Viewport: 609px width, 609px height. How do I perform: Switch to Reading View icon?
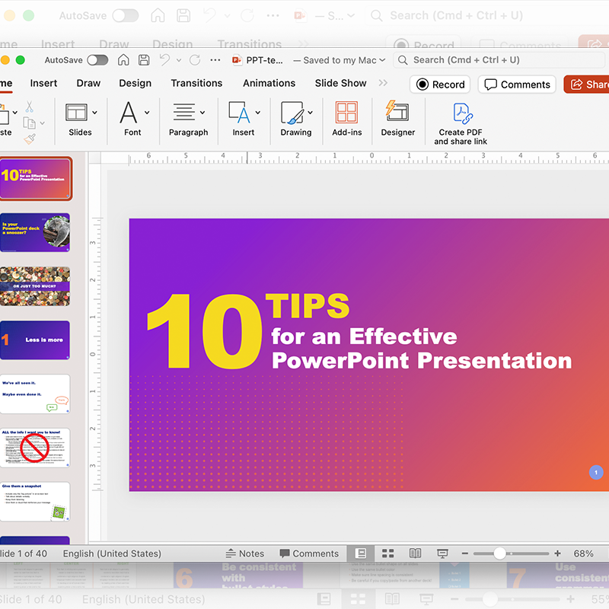pos(415,553)
